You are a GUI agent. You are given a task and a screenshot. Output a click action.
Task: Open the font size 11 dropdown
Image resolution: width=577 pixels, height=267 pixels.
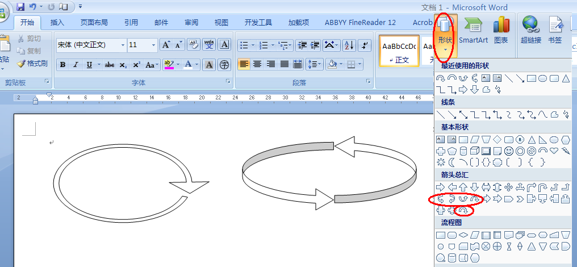tap(154, 45)
